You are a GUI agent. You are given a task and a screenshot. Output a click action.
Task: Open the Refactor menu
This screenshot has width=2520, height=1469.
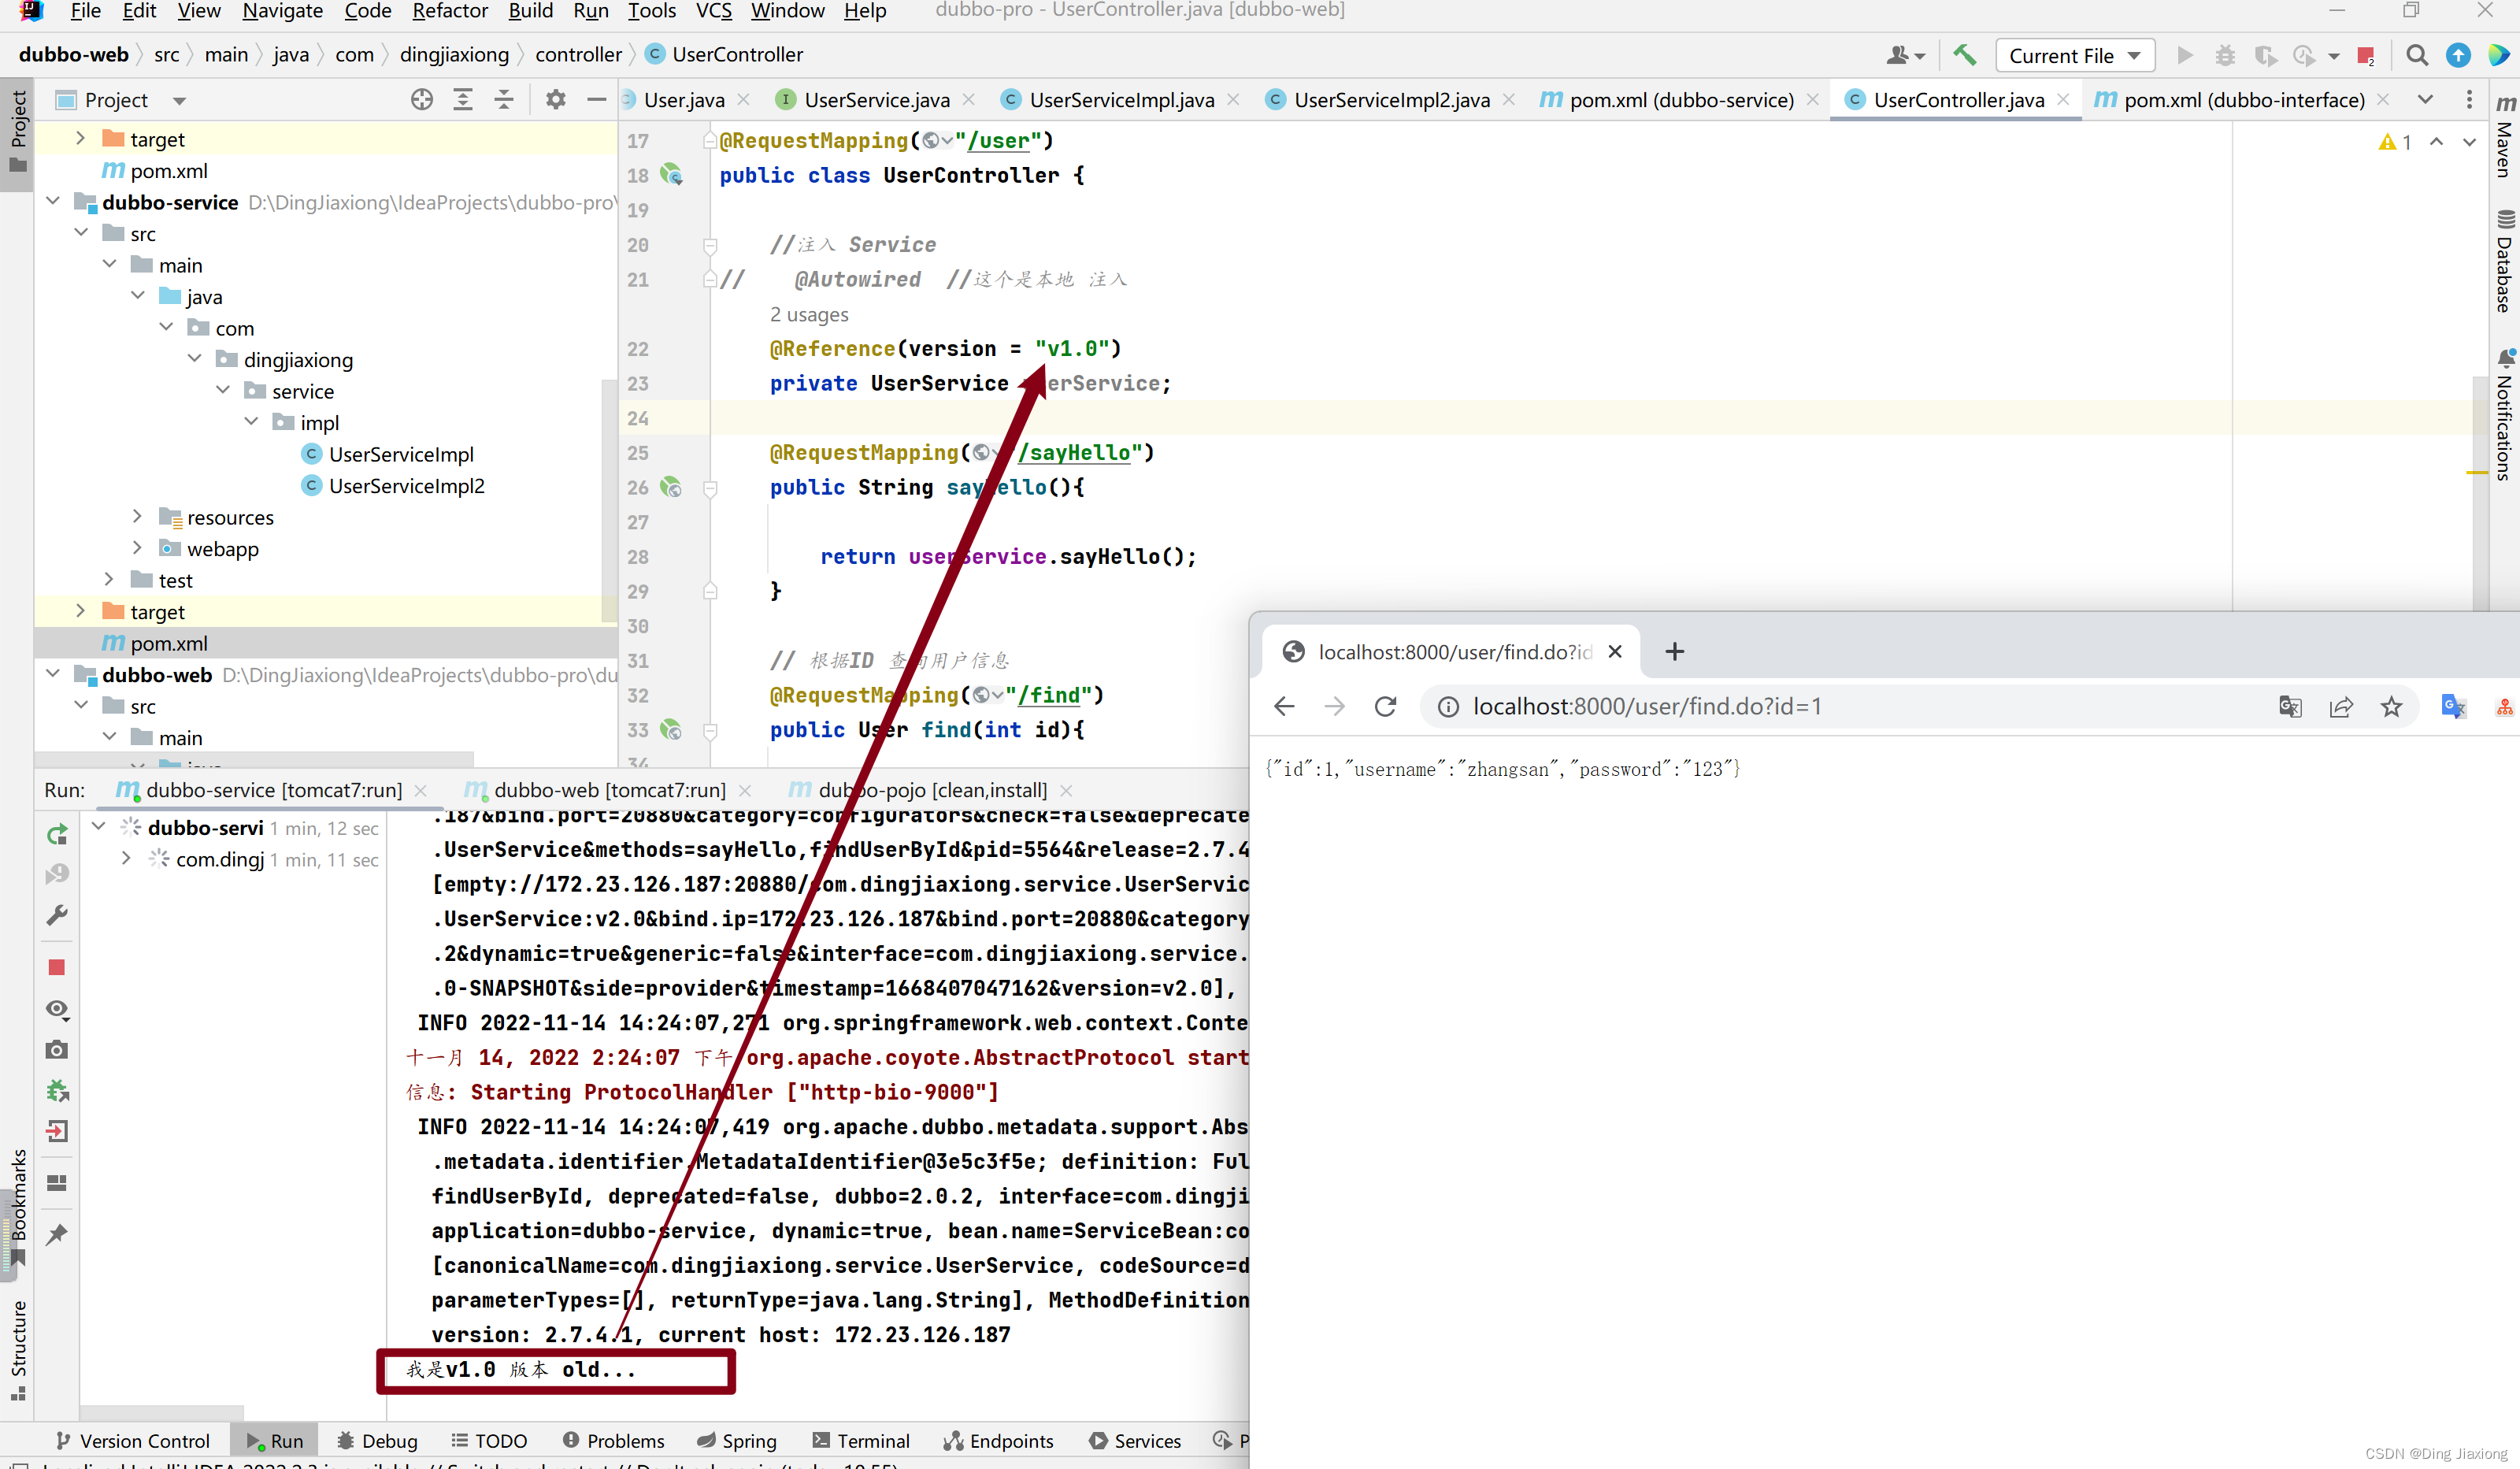(x=450, y=11)
